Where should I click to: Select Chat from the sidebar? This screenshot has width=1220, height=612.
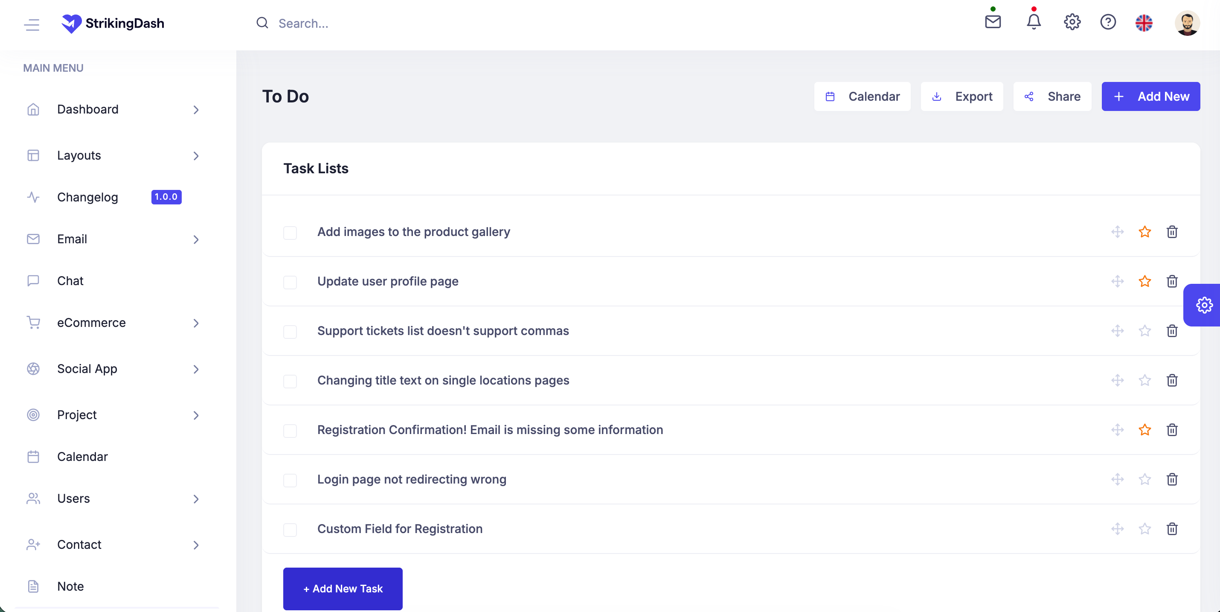tap(70, 280)
